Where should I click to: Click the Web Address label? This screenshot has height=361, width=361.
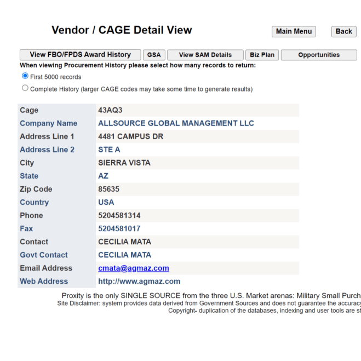coord(44,282)
